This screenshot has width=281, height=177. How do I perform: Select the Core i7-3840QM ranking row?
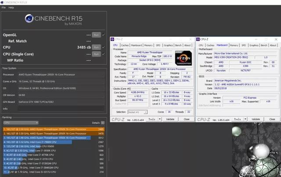pyautogui.click(x=54, y=168)
